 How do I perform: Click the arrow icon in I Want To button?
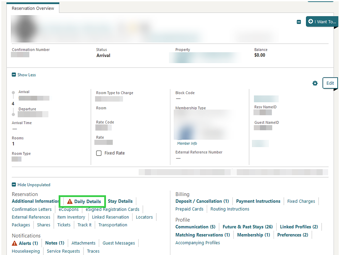tap(310, 21)
